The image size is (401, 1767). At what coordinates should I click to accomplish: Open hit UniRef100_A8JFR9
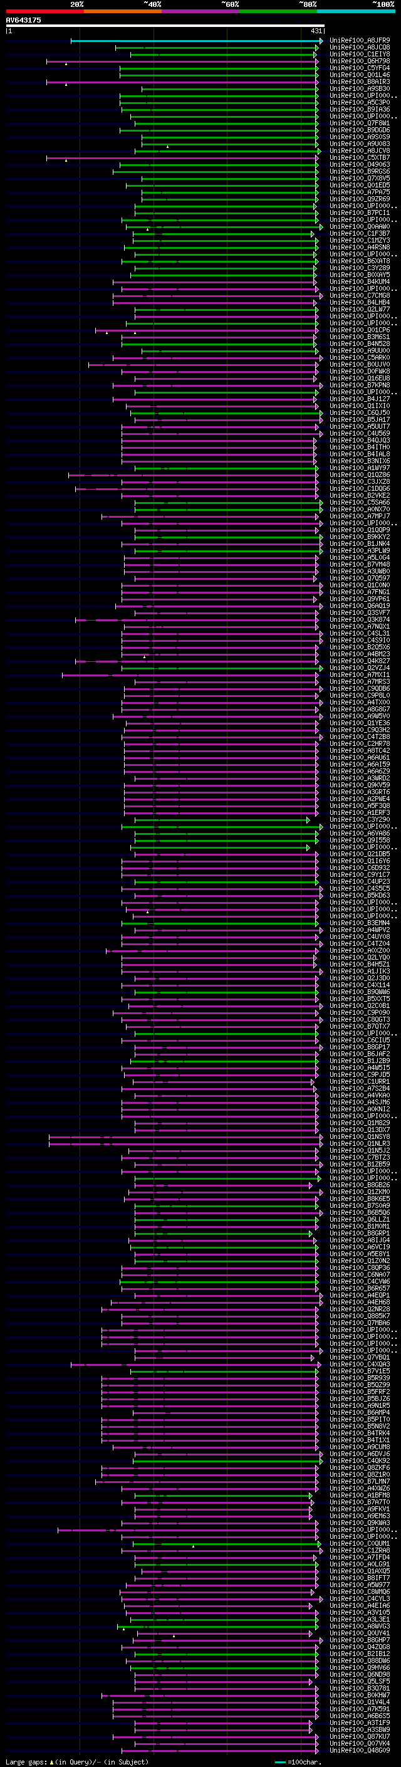(360, 41)
